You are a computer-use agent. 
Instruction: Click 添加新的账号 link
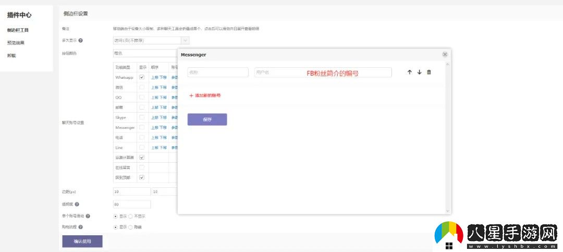pos(205,96)
